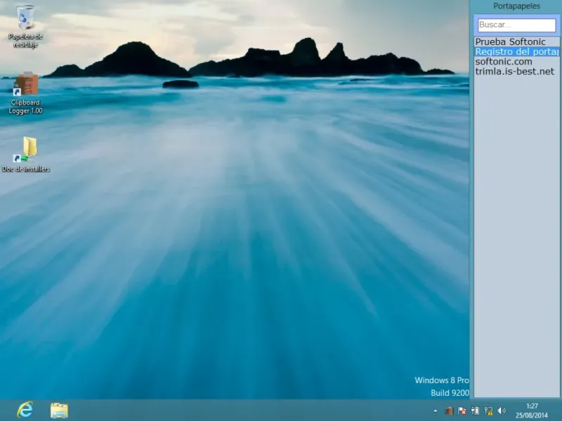Click an empty area of the taskbar
562x421 pixels.
(x=246, y=410)
